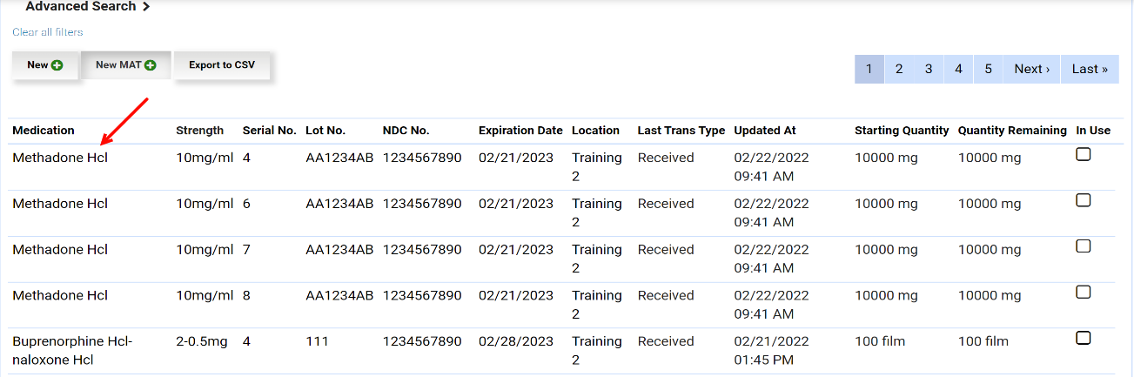Tick In Use for Methadone serial 7
This screenshot has width=1134, height=377.
click(x=1084, y=246)
